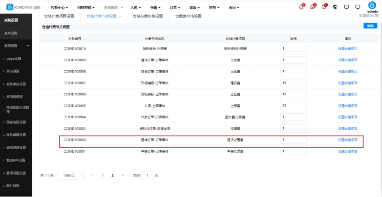Click the sort field for CCJFJD100005

click(x=293, y=106)
